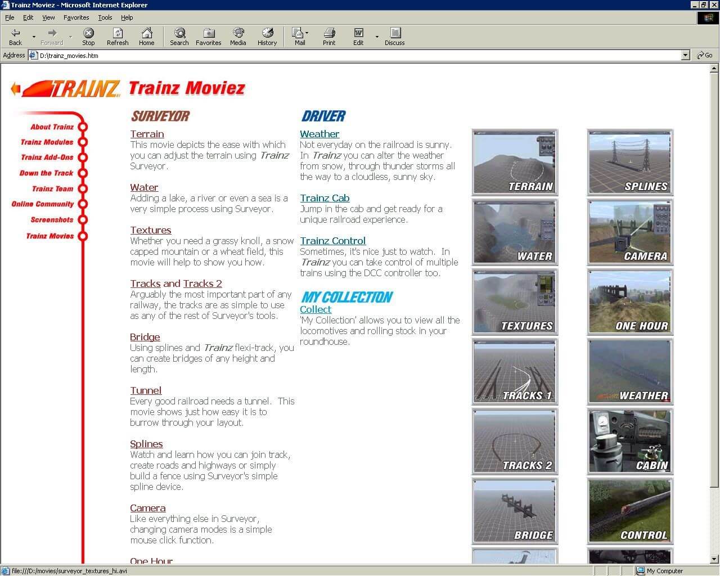Open Favorites from the toolbar
Screen dimensions: 720x576
[x=209, y=37]
